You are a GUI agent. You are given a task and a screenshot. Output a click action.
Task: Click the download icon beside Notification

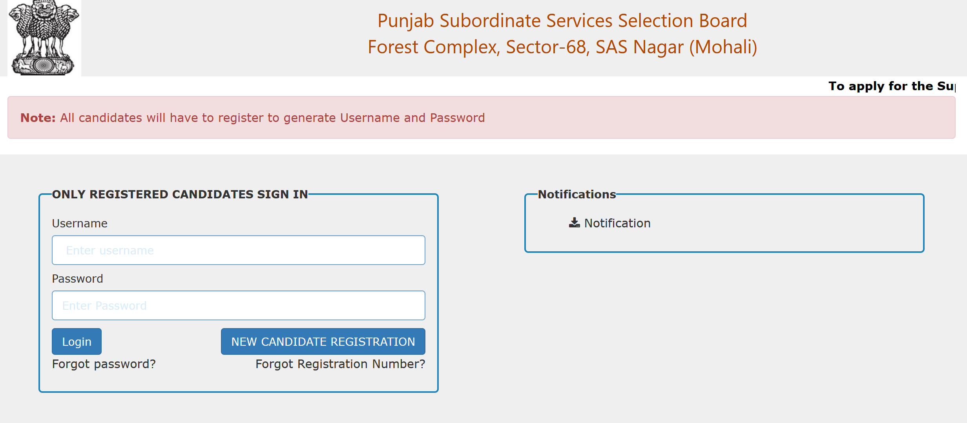(x=574, y=223)
